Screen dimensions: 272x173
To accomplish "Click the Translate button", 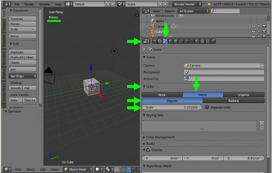I will [x=23, y=19].
